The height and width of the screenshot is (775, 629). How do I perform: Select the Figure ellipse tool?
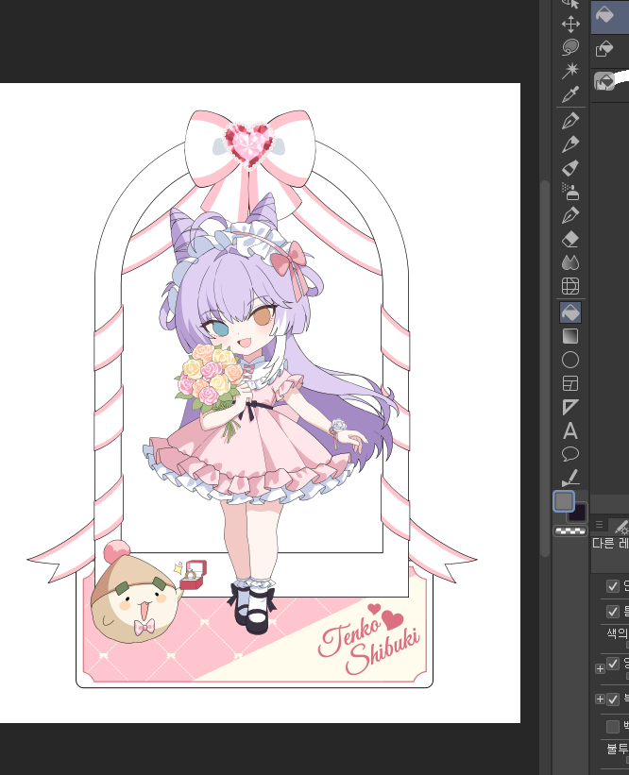(x=570, y=360)
